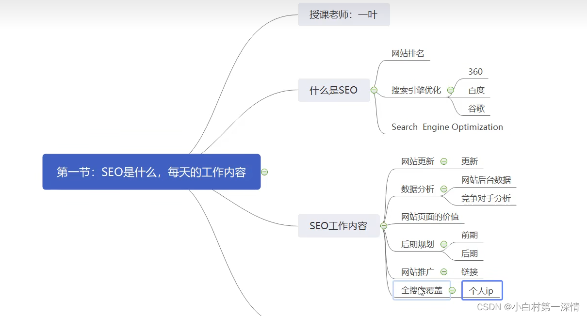This screenshot has width=587, height=316.
Task: Select the 授课老师：一叶 topic
Action: pyautogui.click(x=344, y=15)
